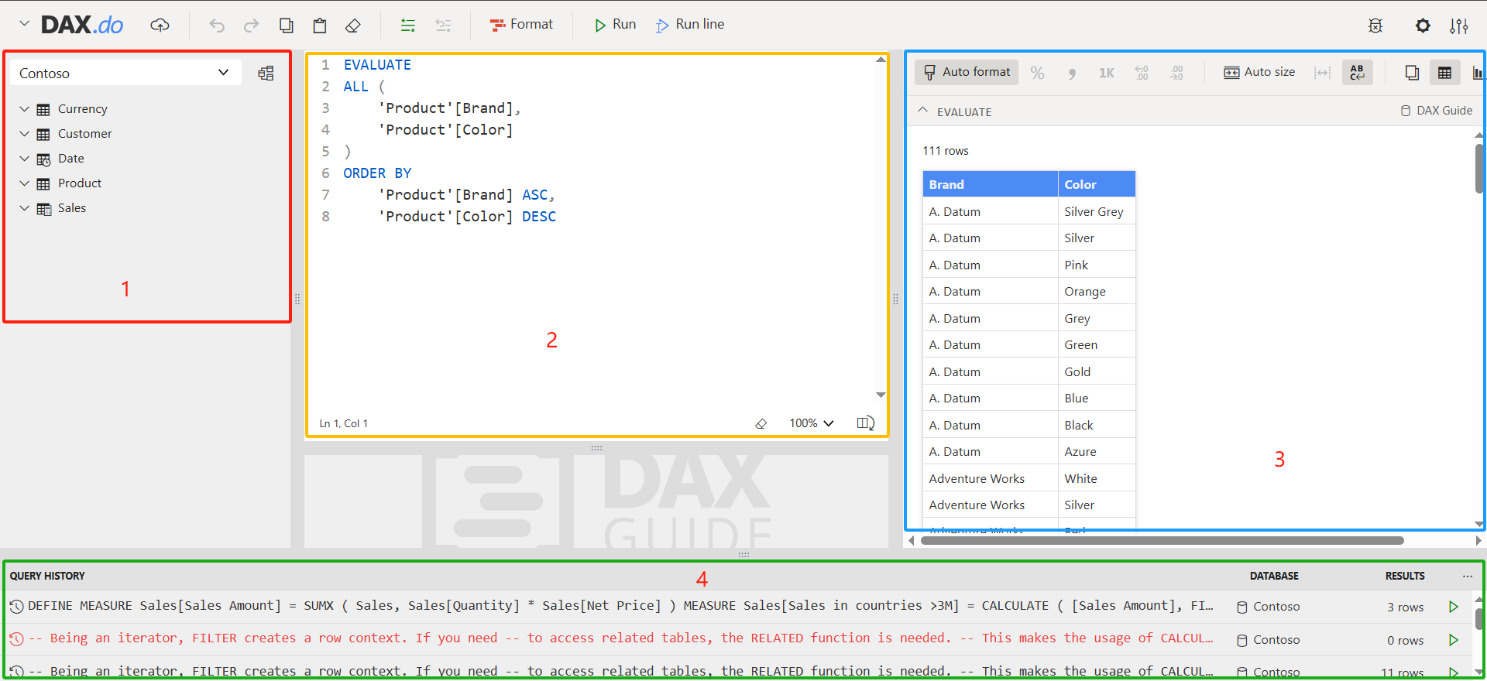Copy results using the results copy icon

click(1412, 73)
